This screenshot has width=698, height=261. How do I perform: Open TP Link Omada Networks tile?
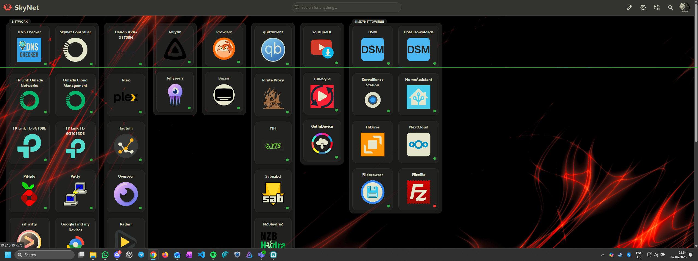[x=29, y=95]
